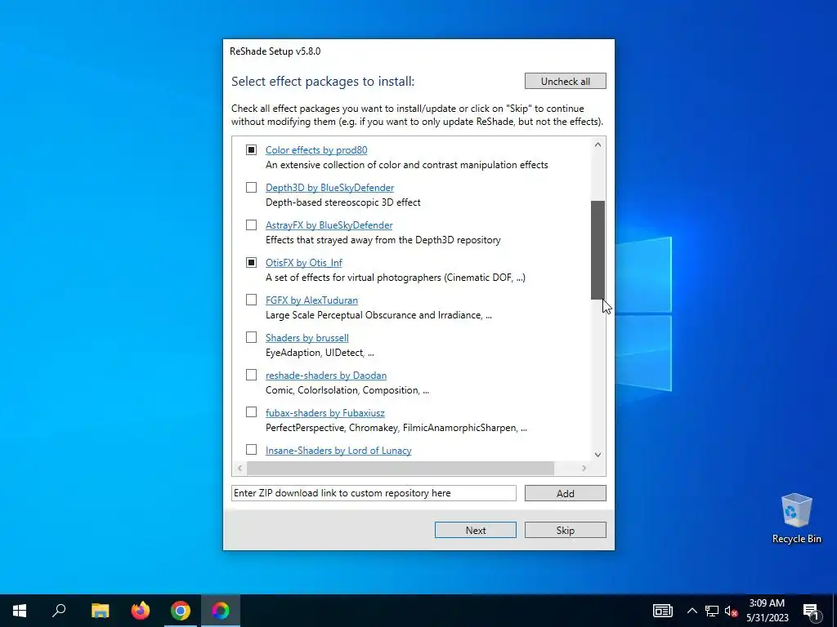837x627 pixels.
Task: Select the Recycle Bin desktop icon
Action: tap(796, 518)
